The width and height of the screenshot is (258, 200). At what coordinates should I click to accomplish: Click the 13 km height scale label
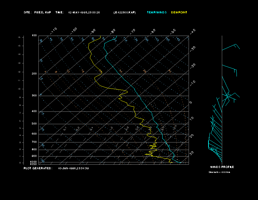coord(19,63)
